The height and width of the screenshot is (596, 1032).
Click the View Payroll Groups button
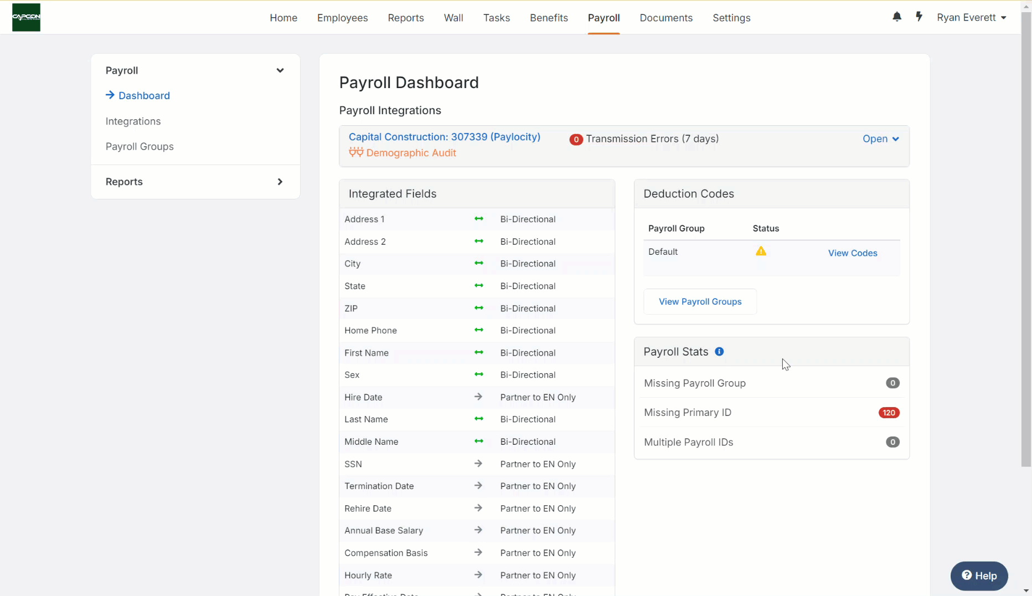pos(700,301)
